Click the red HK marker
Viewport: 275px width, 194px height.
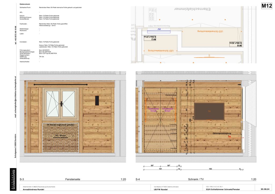[230, 137]
